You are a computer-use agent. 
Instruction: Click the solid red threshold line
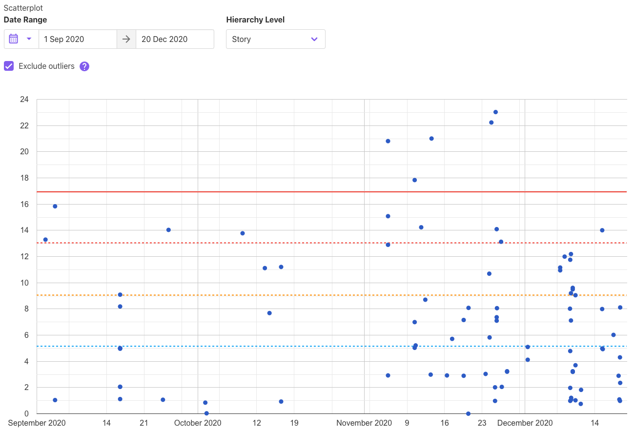(x=332, y=192)
